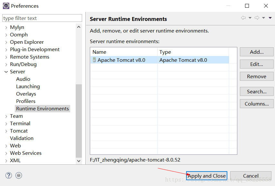Click Apache Tomcat v8.0 in Type column

[183, 60]
